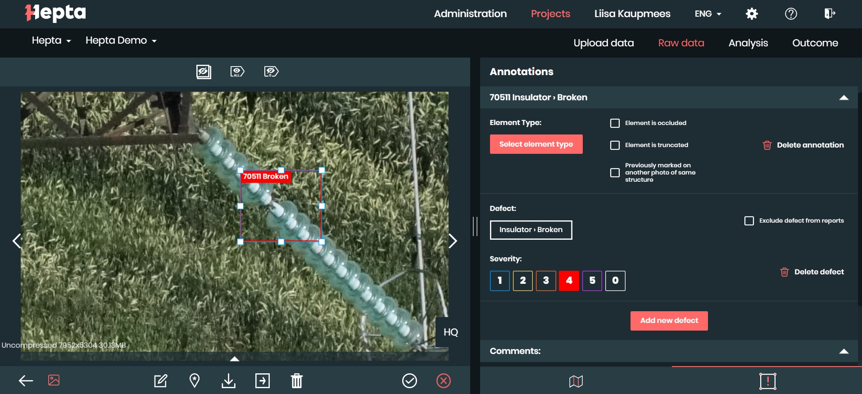Open the Upload data tab
The width and height of the screenshot is (862, 394).
603,43
